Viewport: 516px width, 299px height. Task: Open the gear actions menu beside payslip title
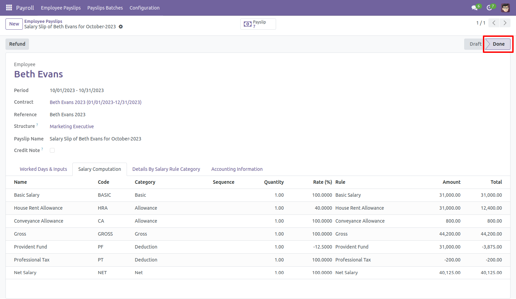tap(121, 27)
